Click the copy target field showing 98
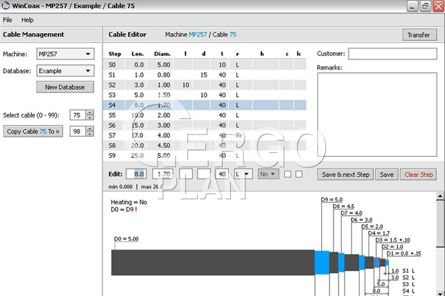The height and width of the screenshot is (296, 445). 78,132
